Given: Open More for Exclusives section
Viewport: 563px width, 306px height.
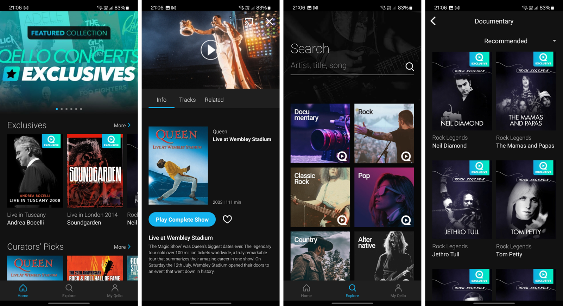Looking at the screenshot, I should [x=122, y=125].
